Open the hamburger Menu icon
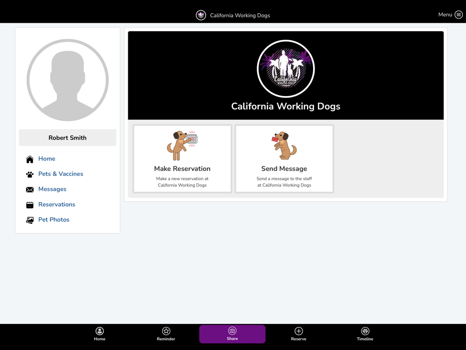Image resolution: width=466 pixels, height=350 pixels. (x=459, y=14)
